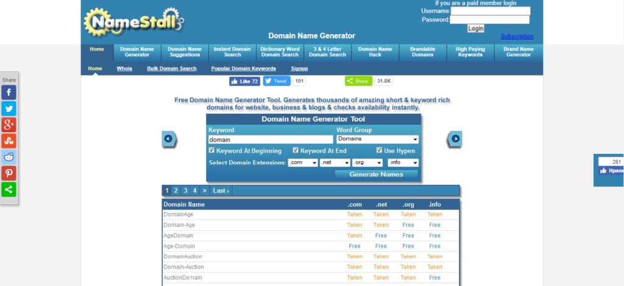This screenshot has width=624, height=286.
Task: Click the Username input field
Action: [x=491, y=11]
